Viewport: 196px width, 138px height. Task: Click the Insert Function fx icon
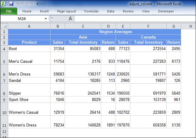click(70, 19)
